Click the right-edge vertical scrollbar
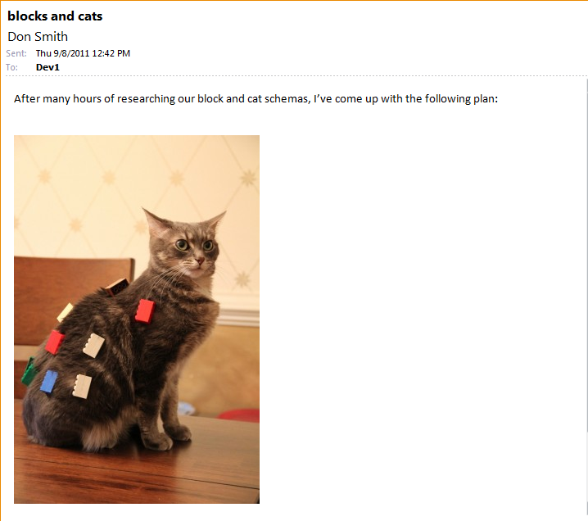Image resolution: width=588 pixels, height=521 pixels. tap(586, 298)
